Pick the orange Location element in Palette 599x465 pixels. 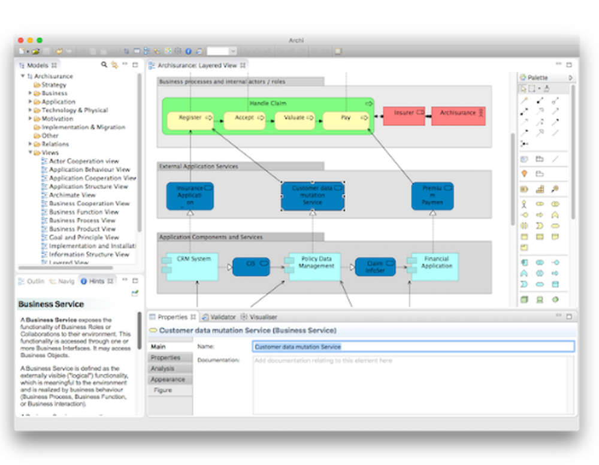525,174
